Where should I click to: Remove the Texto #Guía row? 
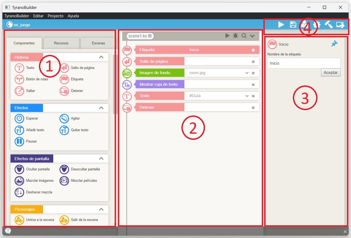tap(253, 96)
